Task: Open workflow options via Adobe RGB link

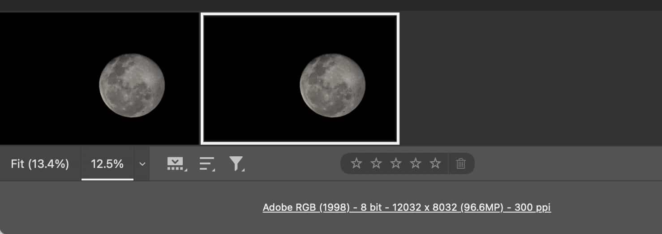Action: (x=406, y=207)
